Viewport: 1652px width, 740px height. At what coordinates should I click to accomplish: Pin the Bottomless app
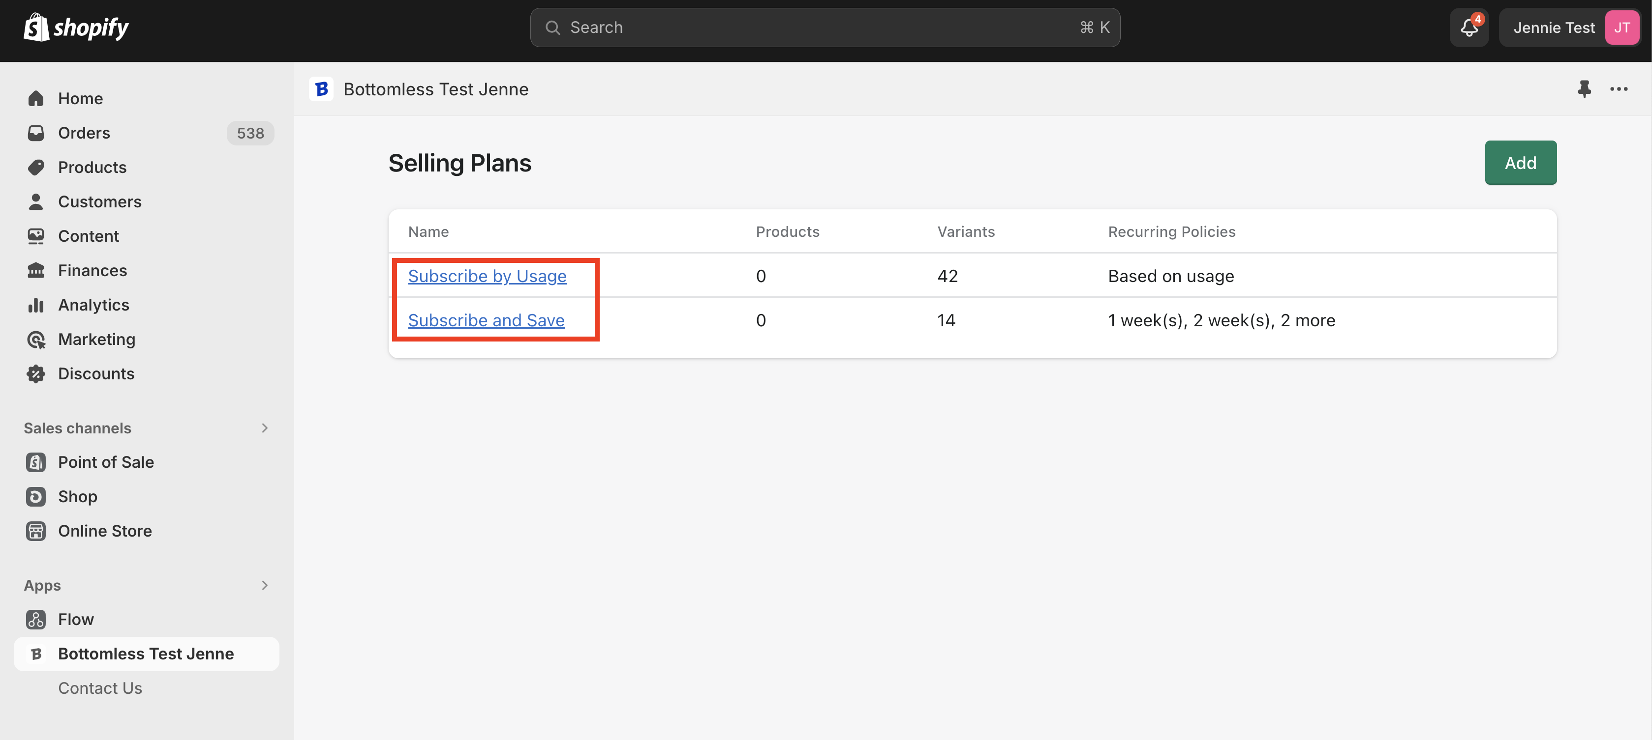1584,89
